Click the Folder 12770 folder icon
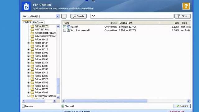The height and width of the screenshot is (112, 199). tap(32, 26)
